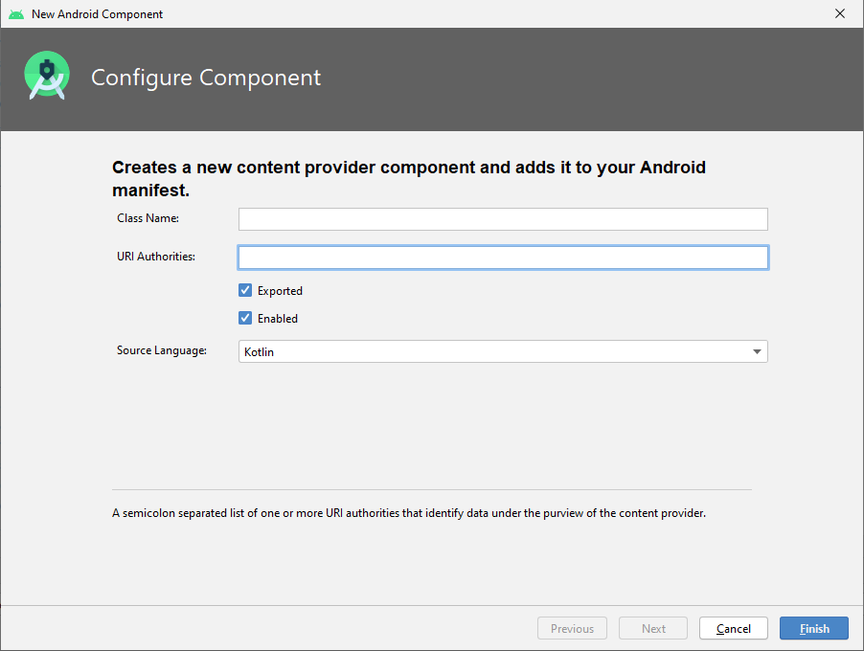Viewport: 864px width, 651px height.
Task: Disable the Enabled checkbox
Action: point(245,318)
